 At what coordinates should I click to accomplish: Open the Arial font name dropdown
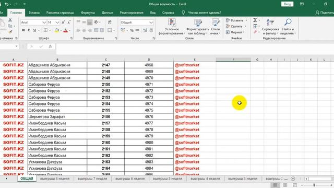pos(44,22)
